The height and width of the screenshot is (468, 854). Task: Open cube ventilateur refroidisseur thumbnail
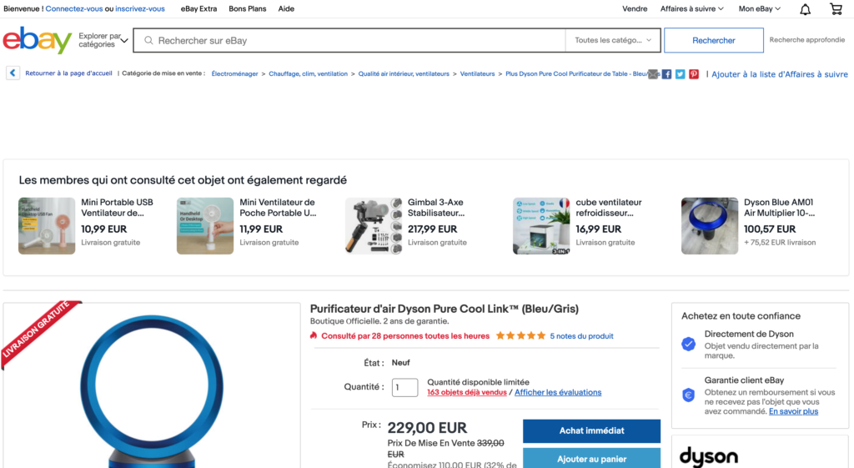pyautogui.click(x=541, y=225)
